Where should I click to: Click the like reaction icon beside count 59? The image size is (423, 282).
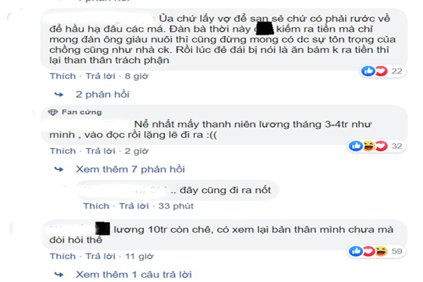[x=355, y=251]
